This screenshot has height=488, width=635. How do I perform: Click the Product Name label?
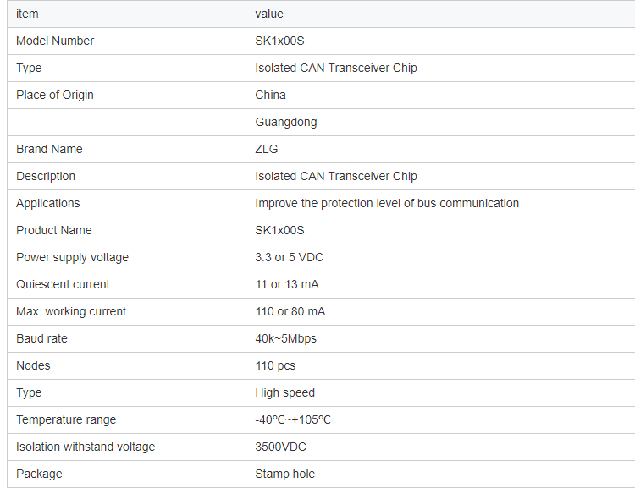click(54, 230)
